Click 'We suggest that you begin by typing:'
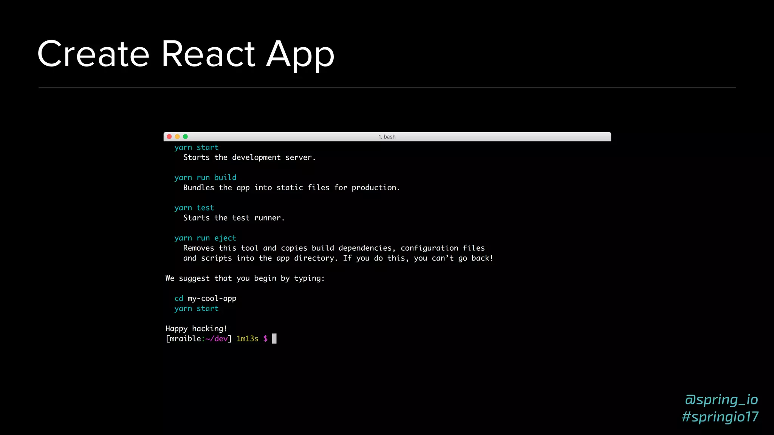Viewport: 774px width, 435px height. pos(245,278)
